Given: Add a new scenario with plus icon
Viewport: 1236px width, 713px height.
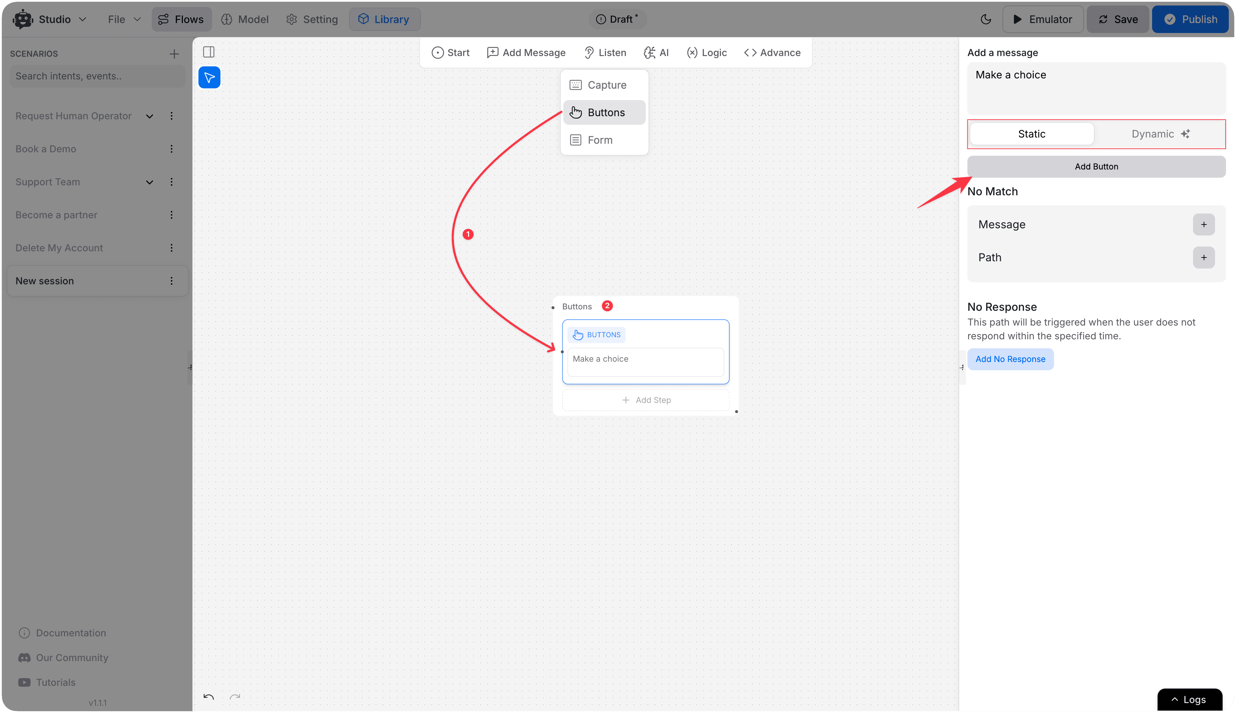Looking at the screenshot, I should pos(174,54).
